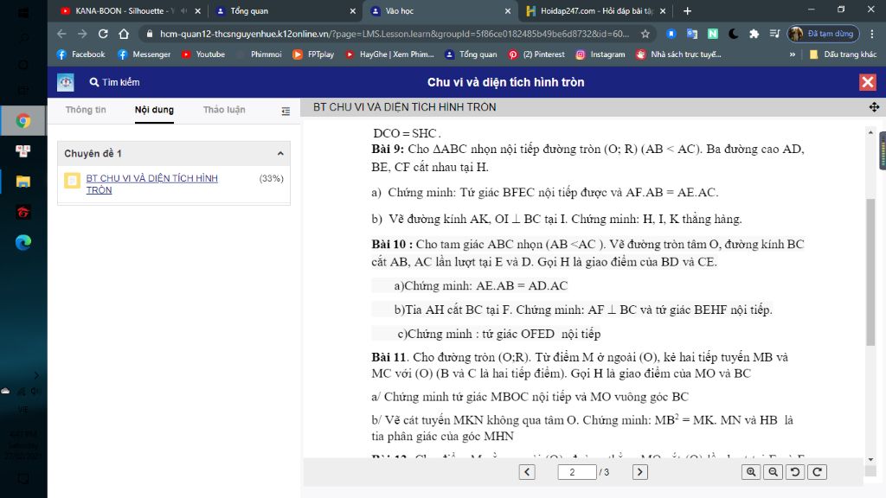Click the page number input field
Viewport: 886px width, 498px height.
click(576, 472)
